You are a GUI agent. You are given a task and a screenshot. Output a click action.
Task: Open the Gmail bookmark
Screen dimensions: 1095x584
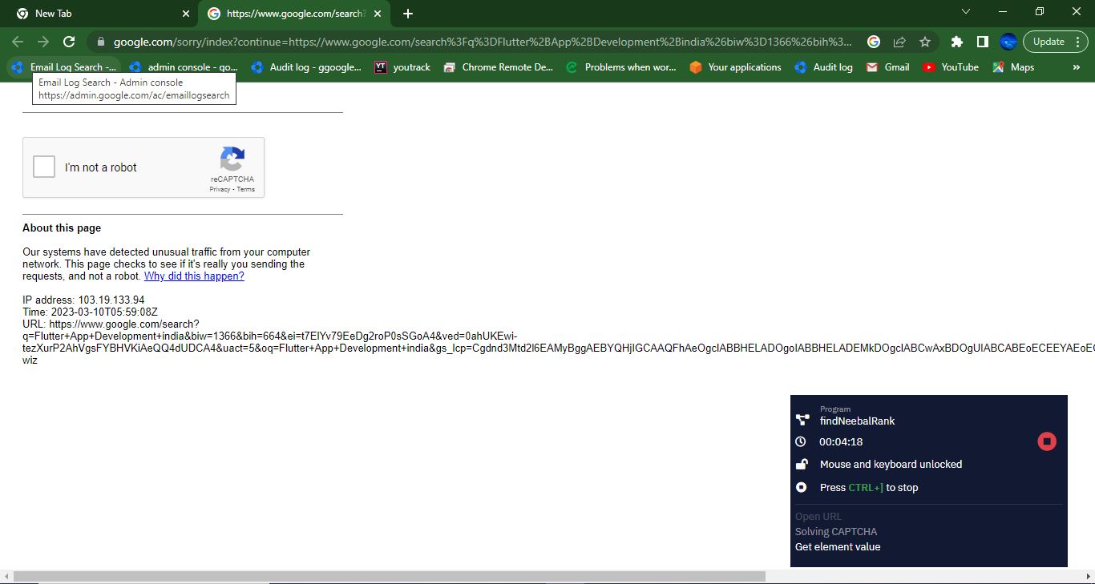click(x=888, y=67)
